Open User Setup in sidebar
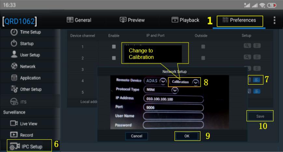Screen dimensions: 283x152 (x=30, y=55)
